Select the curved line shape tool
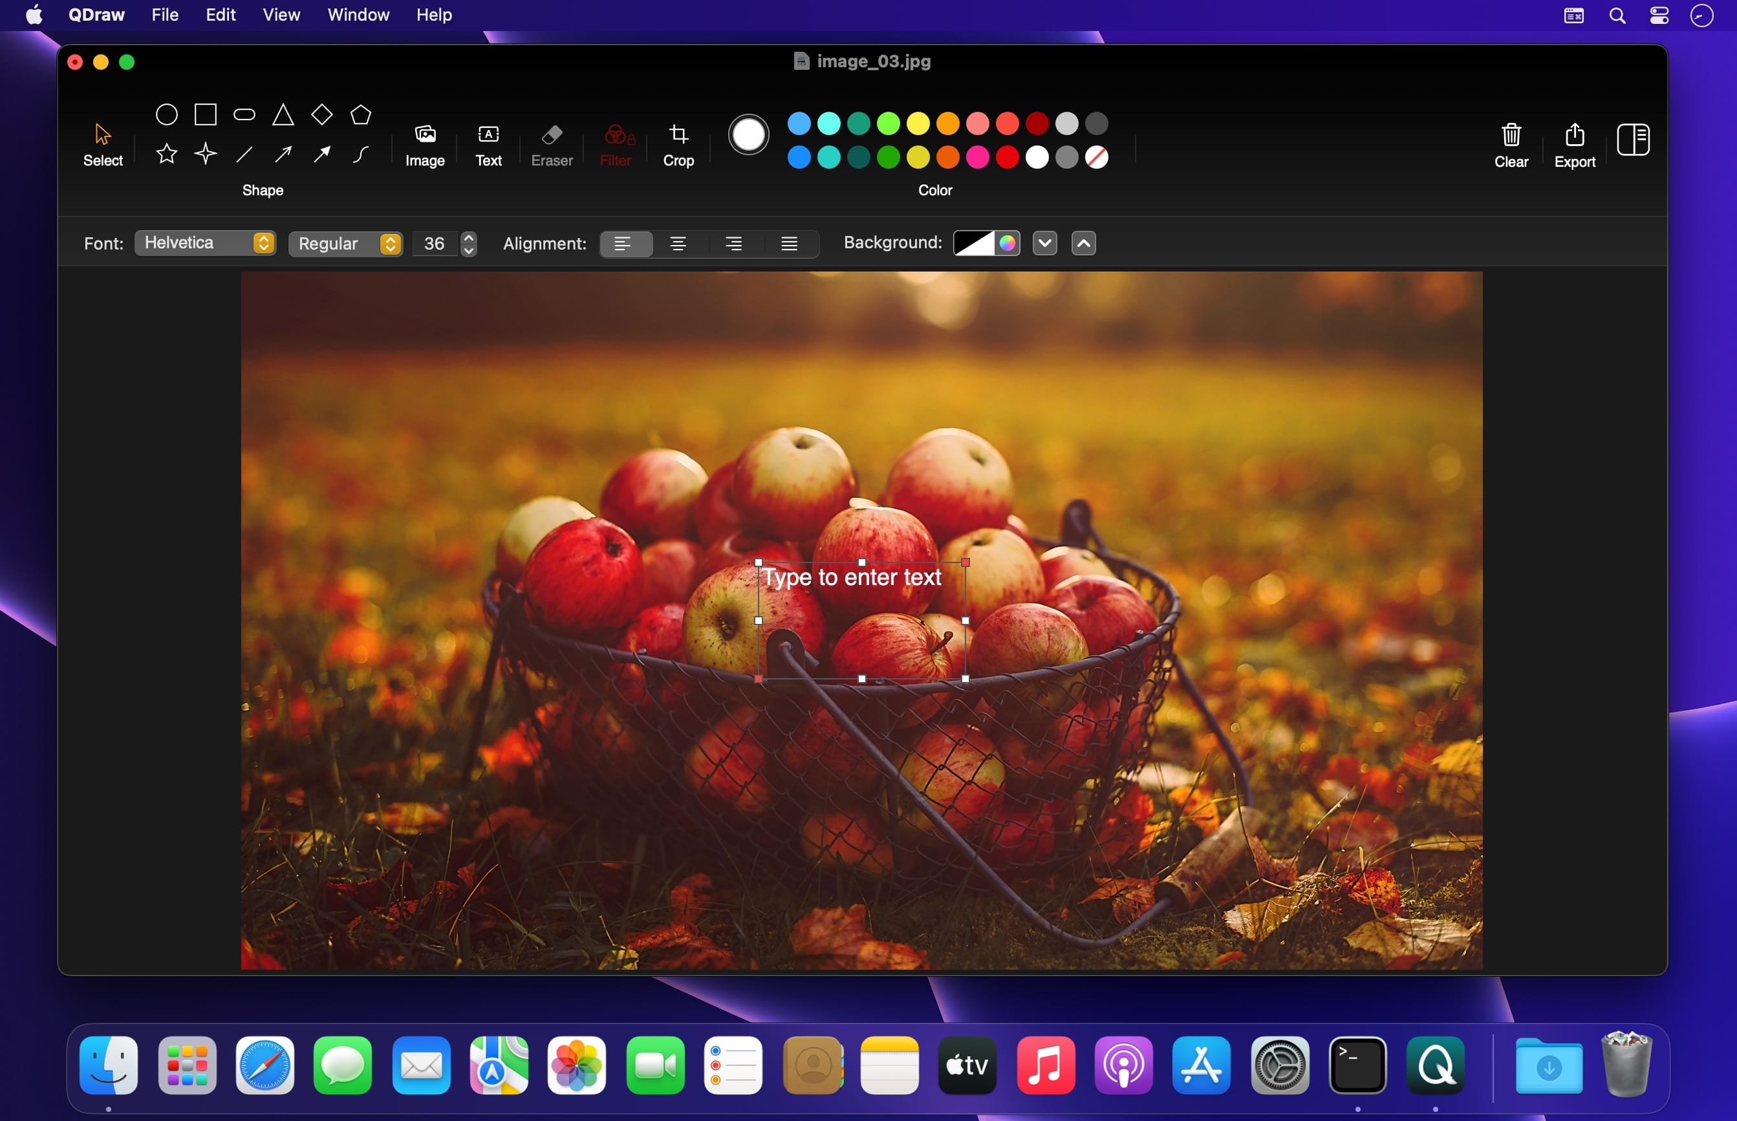 (360, 154)
